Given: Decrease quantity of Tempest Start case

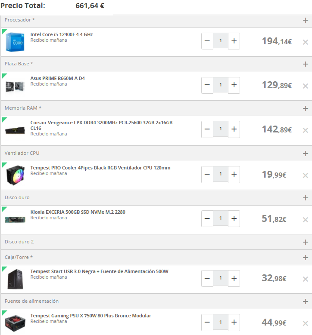Looking at the screenshot, I should (x=207, y=278).
